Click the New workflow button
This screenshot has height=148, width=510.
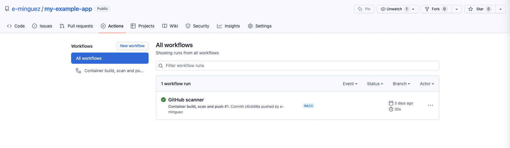[x=132, y=46]
